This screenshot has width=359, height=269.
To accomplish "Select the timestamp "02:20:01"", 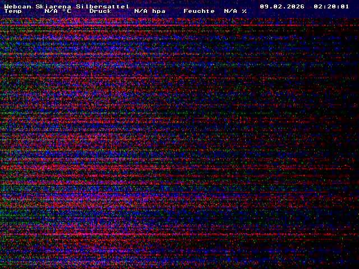I will (332, 6).
